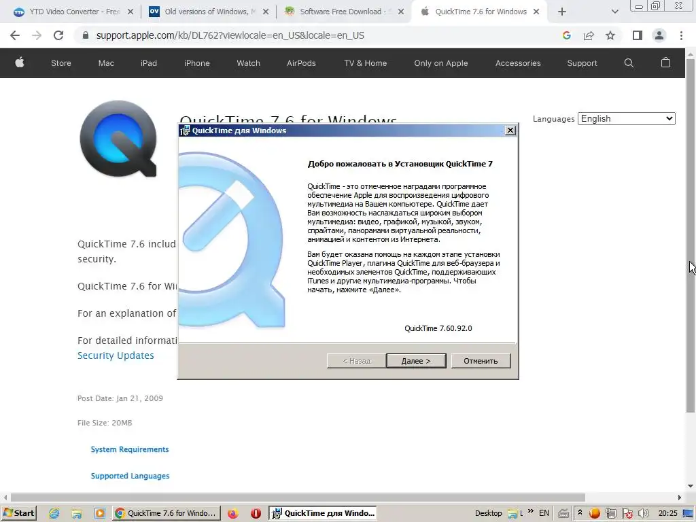The image size is (696, 522).
Task: Click the site lock icon in address bar
Action: click(x=86, y=35)
